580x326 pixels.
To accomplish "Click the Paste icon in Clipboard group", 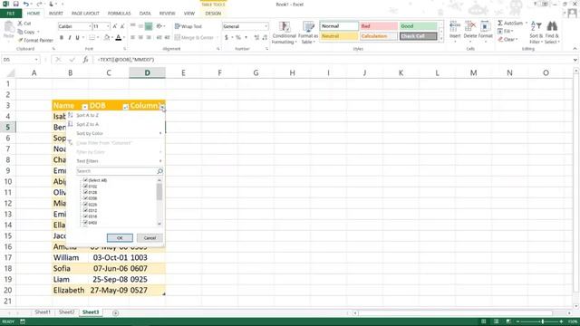I will pos(8,28).
